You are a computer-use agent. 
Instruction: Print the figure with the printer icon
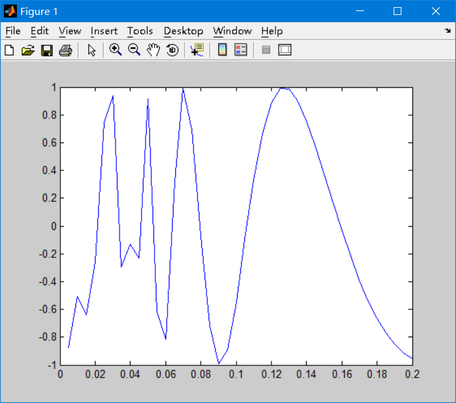(x=66, y=50)
